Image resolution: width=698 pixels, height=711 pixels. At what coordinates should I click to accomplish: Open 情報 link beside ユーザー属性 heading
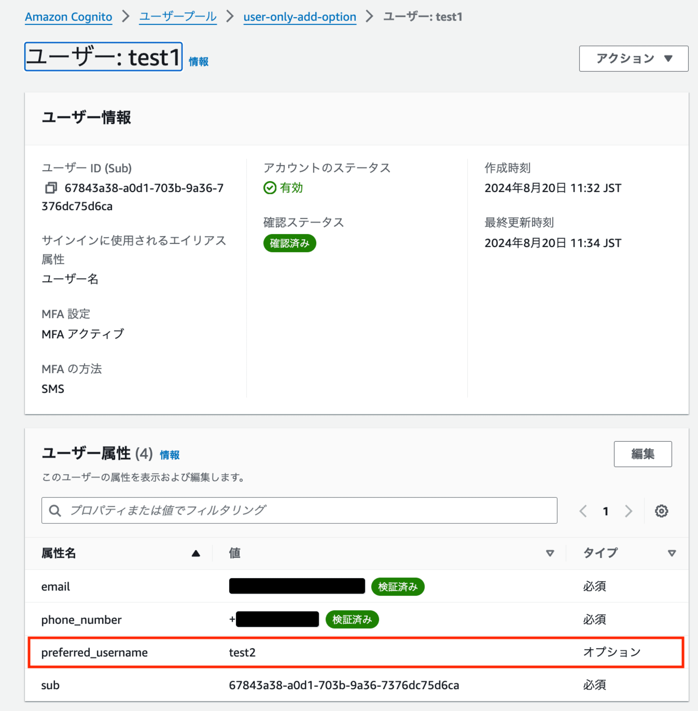pyautogui.click(x=170, y=455)
